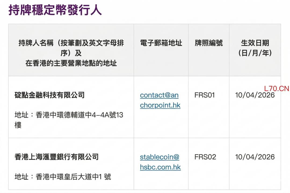
Task: Click the wrapped 樓 text under the 碇點 address
Action: 18,125
